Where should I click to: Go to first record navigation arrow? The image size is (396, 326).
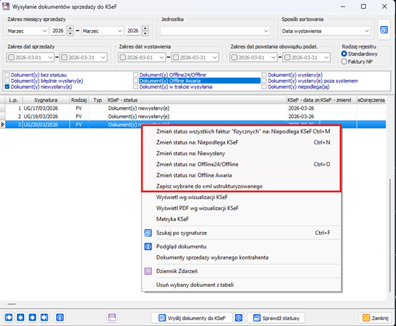(x=9, y=318)
